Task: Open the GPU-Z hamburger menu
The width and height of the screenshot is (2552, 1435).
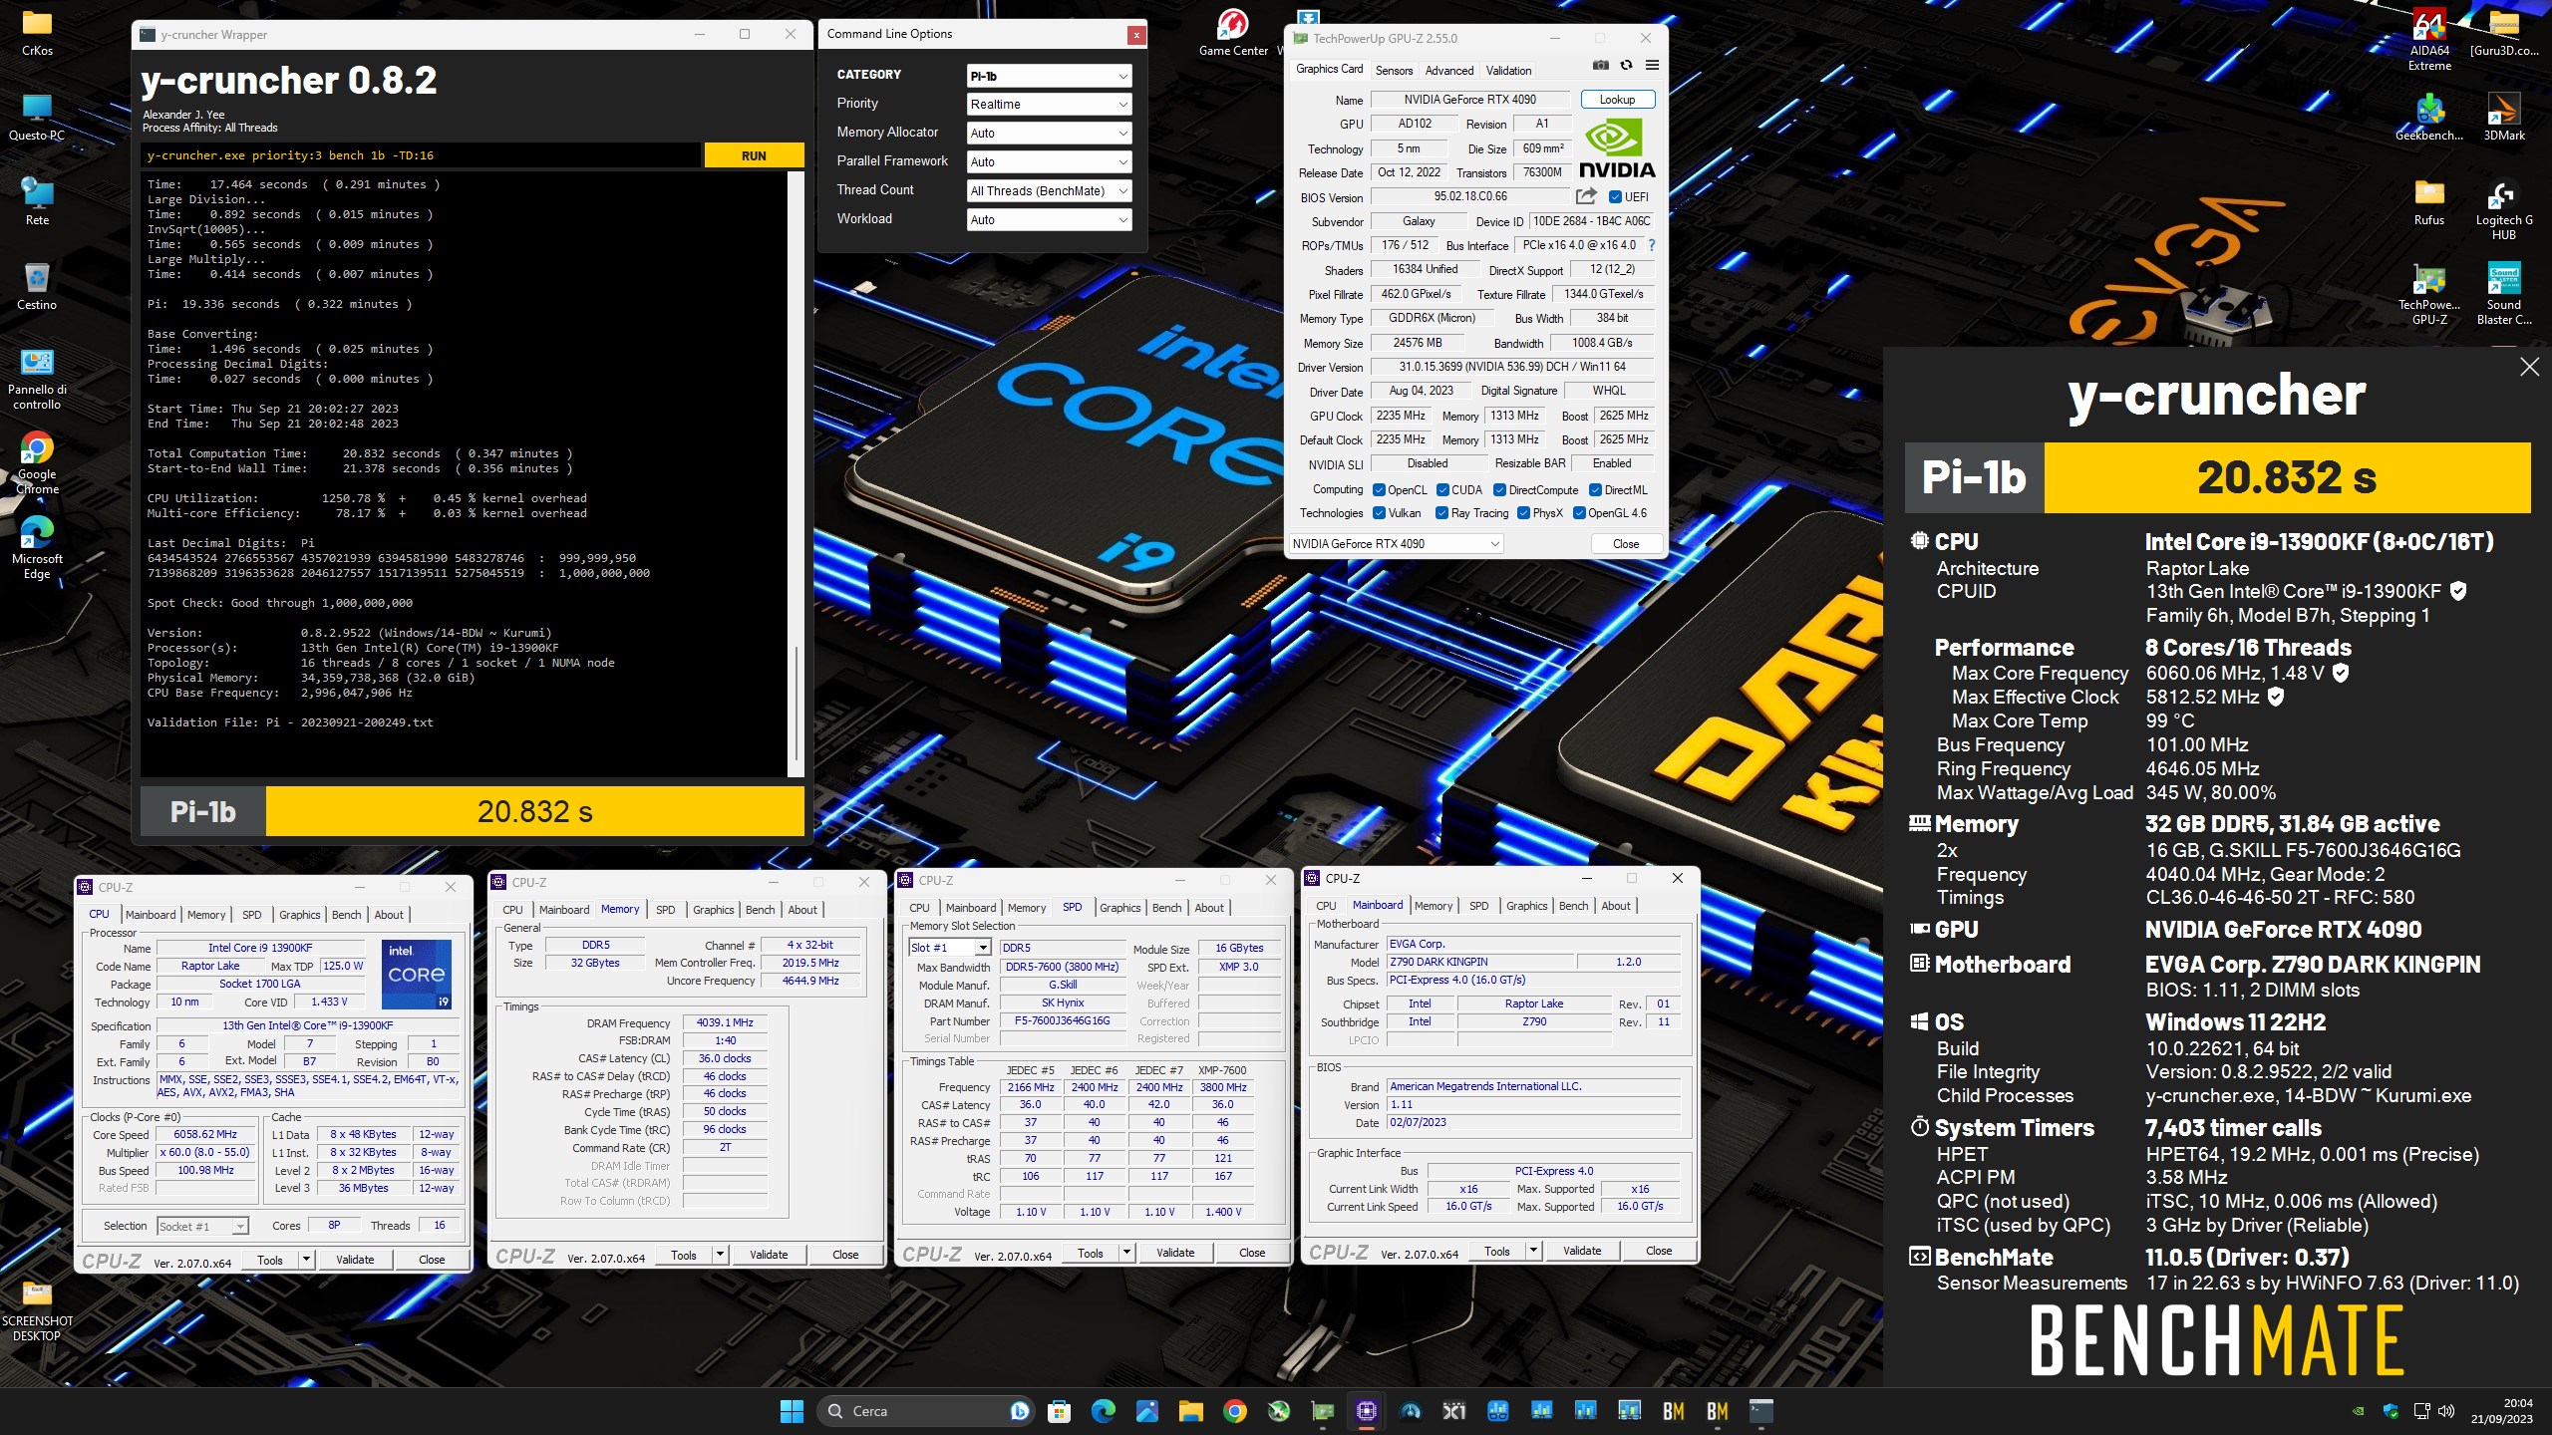Action: [x=1652, y=66]
